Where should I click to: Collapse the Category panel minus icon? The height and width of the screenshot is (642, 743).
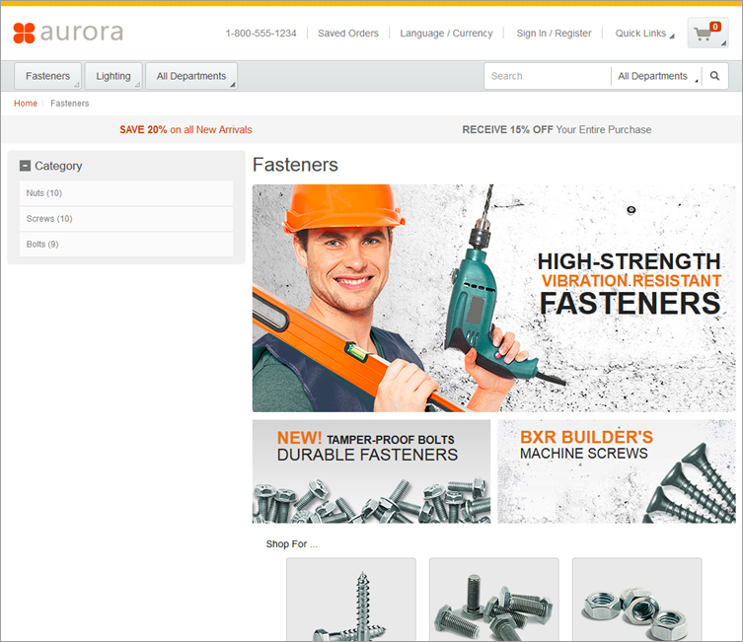[25, 166]
